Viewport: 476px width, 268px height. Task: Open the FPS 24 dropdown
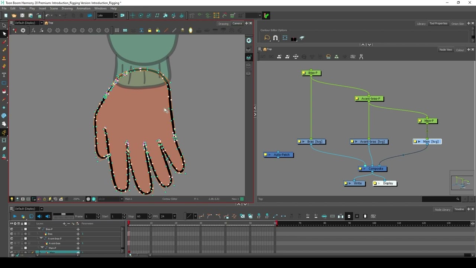point(174,216)
